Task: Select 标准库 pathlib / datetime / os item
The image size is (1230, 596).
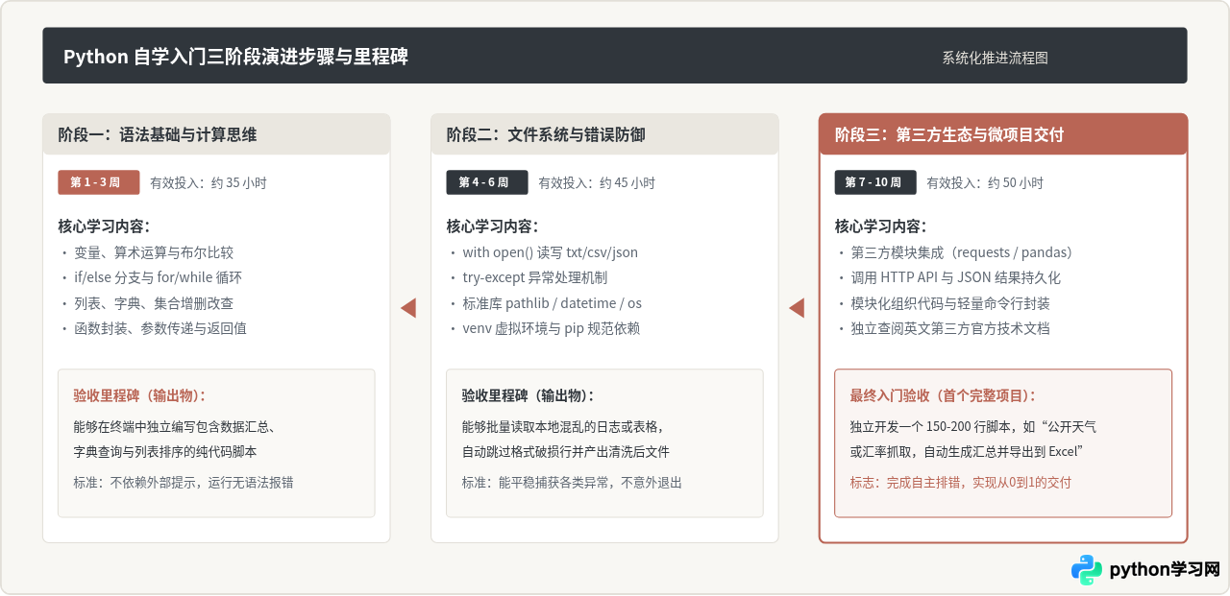Action: 553,303
